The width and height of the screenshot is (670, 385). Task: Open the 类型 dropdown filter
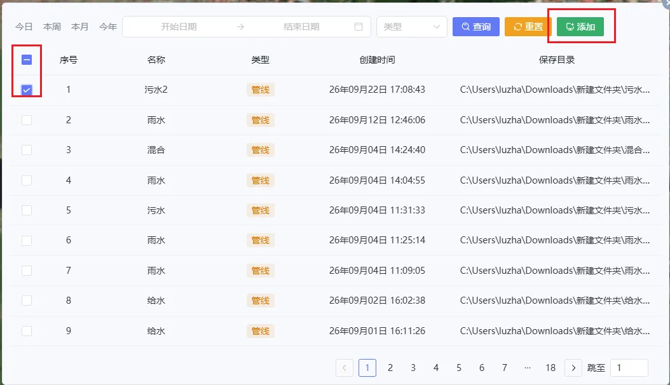point(411,27)
